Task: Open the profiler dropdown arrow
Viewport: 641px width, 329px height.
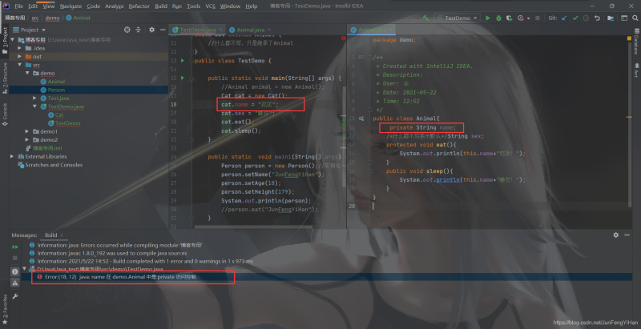Action: (x=529, y=18)
